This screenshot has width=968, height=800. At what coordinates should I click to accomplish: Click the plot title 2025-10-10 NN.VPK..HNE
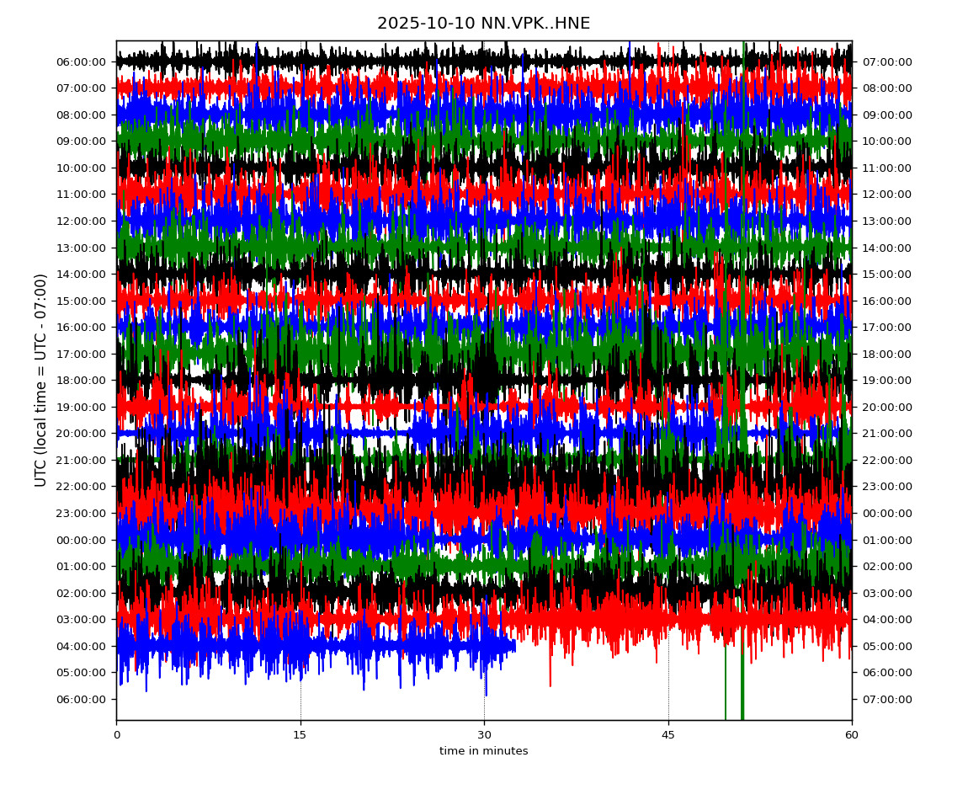pos(483,24)
